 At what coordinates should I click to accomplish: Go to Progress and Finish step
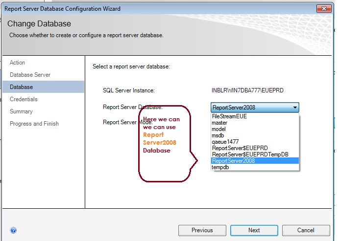(x=34, y=124)
